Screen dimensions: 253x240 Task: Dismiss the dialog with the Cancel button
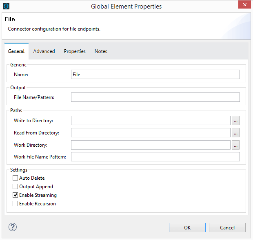pyautogui.click(x=227, y=228)
